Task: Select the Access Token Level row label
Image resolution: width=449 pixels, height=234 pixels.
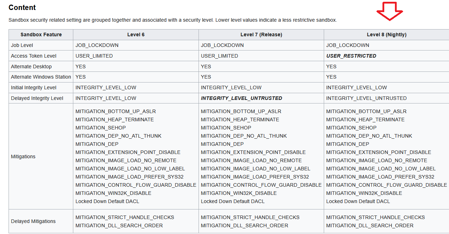Action: 34,56
